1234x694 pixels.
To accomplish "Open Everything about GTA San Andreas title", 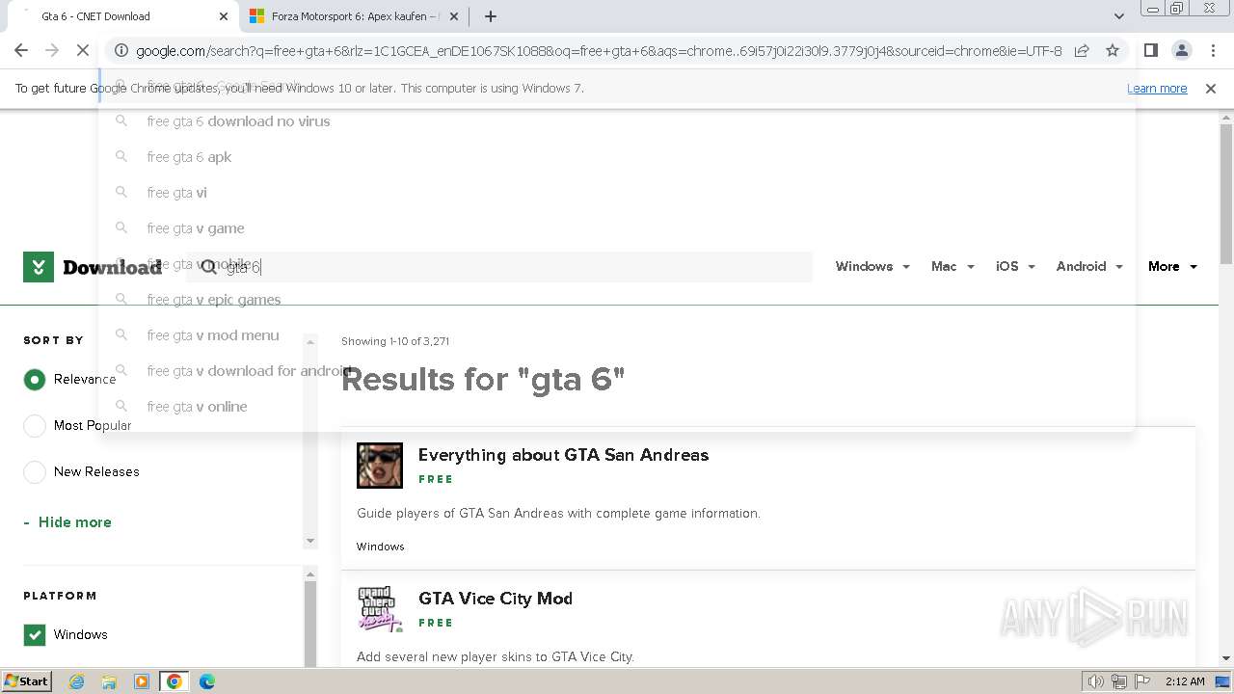I will coord(563,455).
